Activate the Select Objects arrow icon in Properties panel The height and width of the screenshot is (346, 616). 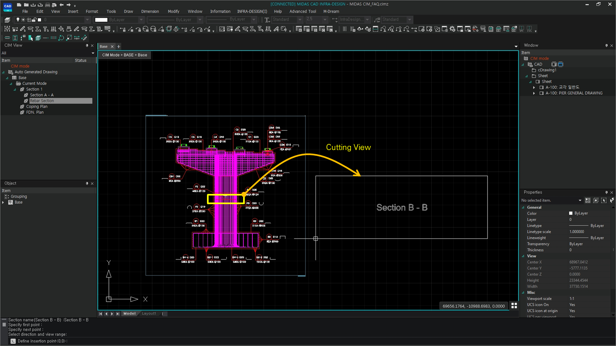pos(604,200)
